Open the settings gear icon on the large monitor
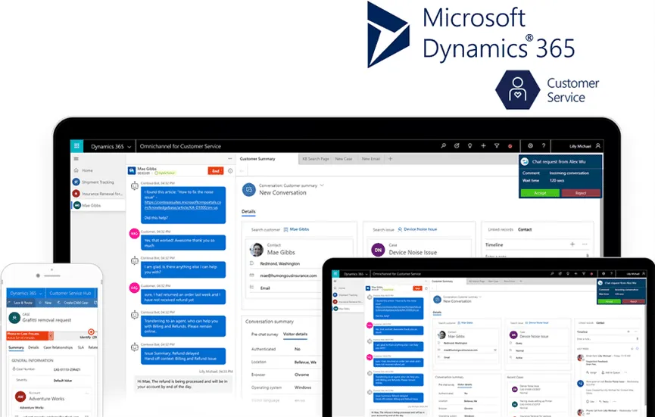 (530, 146)
